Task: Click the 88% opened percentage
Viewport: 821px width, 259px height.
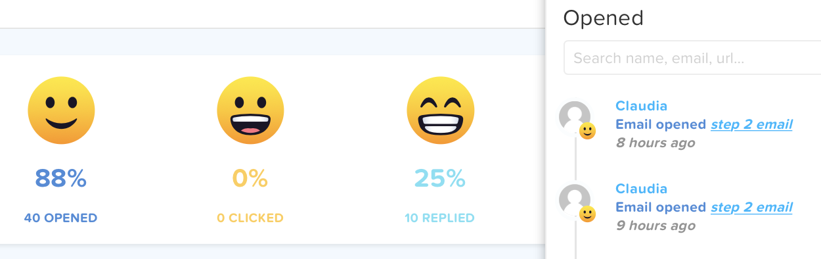Action: pyautogui.click(x=61, y=178)
